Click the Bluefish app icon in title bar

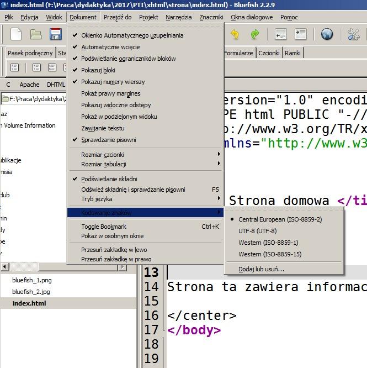[4, 4]
